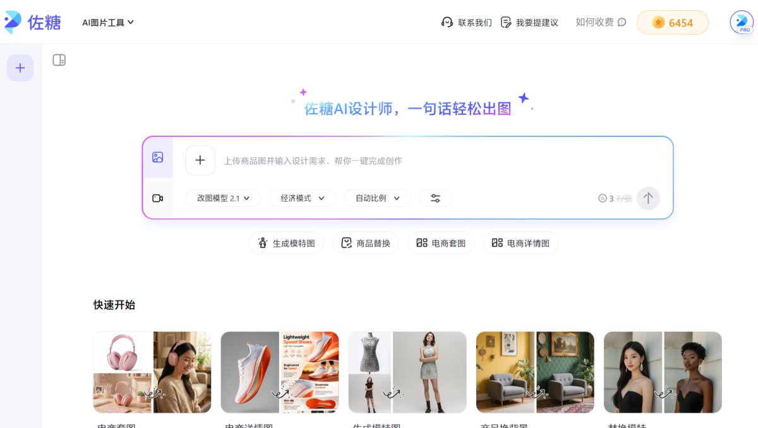The image size is (758, 428).
Task: Open the PRO user avatar
Action: (742, 22)
